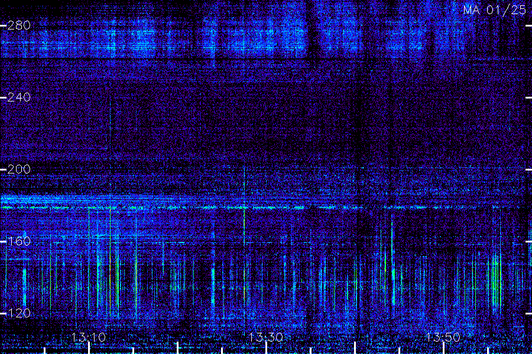Click the 200 frequency axis label
This screenshot has width=532, height=354.
[x=19, y=169]
